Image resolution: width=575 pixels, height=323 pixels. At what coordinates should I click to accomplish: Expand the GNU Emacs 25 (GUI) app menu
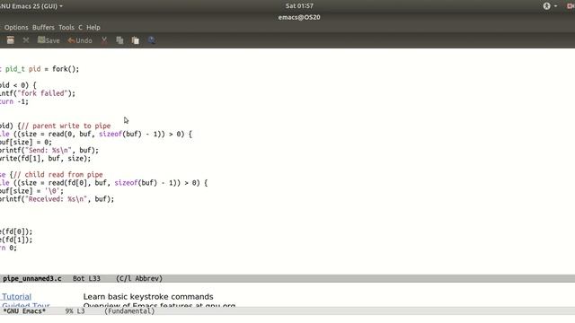point(31,6)
